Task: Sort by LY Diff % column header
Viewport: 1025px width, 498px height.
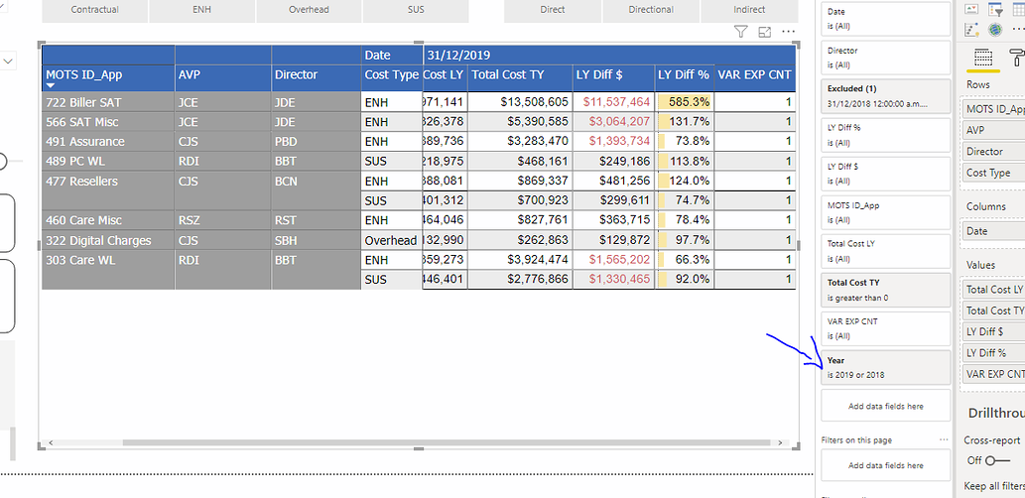Action: pyautogui.click(x=685, y=77)
